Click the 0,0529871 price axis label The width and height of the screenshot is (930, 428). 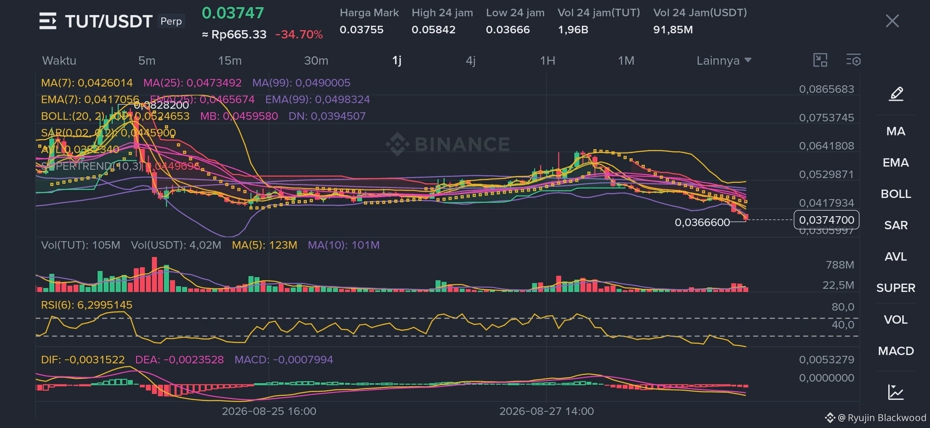coord(826,175)
